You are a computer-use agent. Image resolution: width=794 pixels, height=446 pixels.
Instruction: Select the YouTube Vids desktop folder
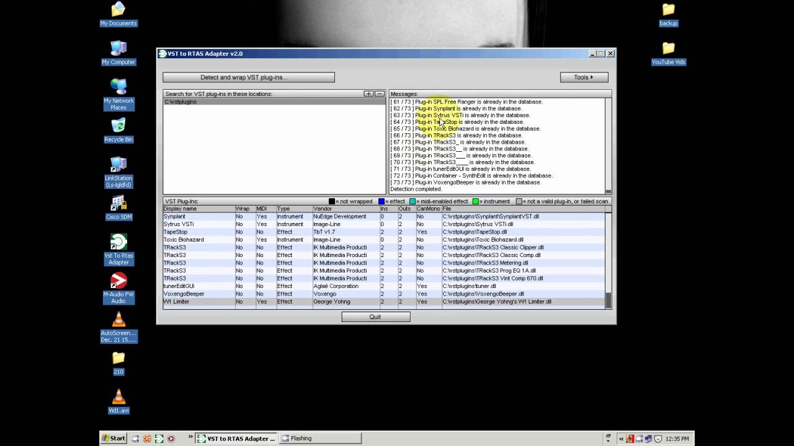tap(669, 52)
